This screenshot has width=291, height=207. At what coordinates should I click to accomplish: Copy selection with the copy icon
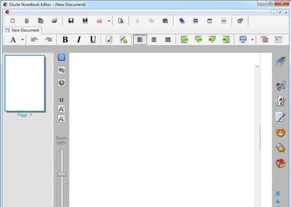(152, 21)
